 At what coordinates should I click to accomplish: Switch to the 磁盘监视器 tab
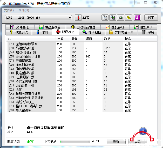(x=50, y=27)
